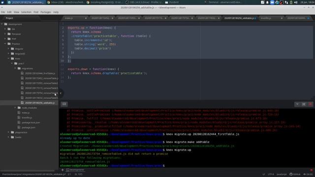Screen dimensions: 315x177
Task: Expand the GA folder
Action: tap(5, 29)
